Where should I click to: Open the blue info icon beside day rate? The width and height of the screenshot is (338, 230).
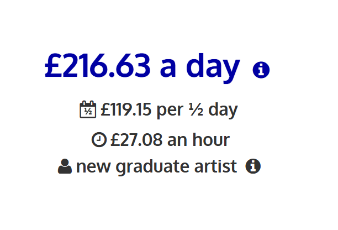[x=261, y=70]
